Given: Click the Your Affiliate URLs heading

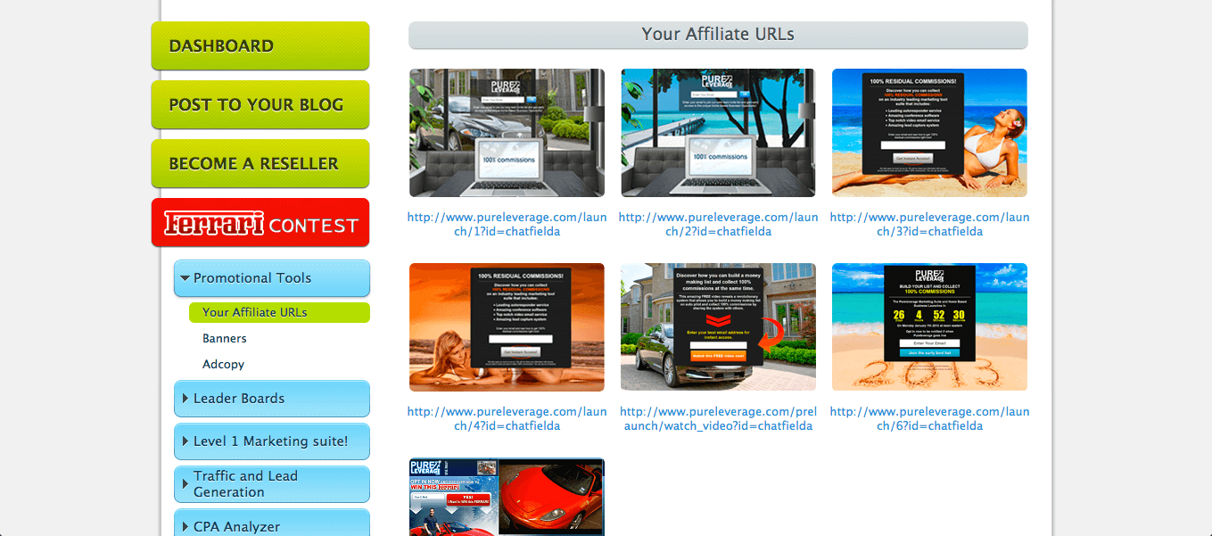Looking at the screenshot, I should 718,35.
